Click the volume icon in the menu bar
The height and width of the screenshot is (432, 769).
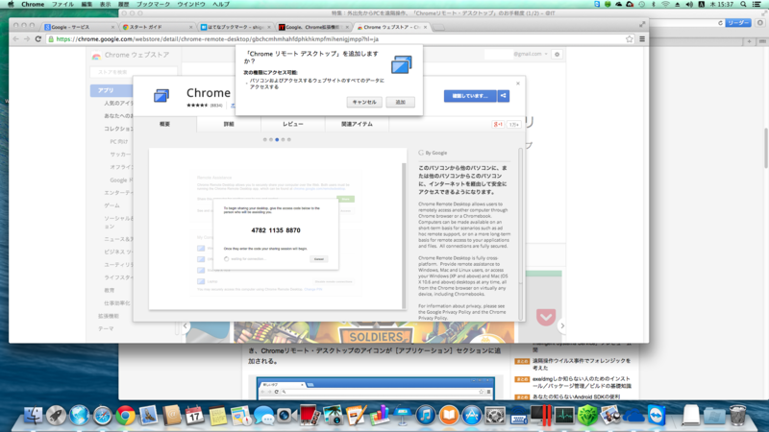(689, 4)
